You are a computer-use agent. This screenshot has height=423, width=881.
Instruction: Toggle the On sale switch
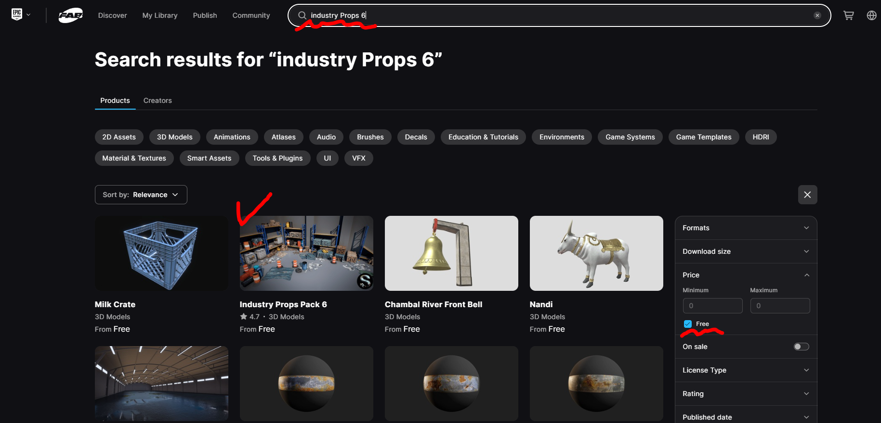click(801, 347)
